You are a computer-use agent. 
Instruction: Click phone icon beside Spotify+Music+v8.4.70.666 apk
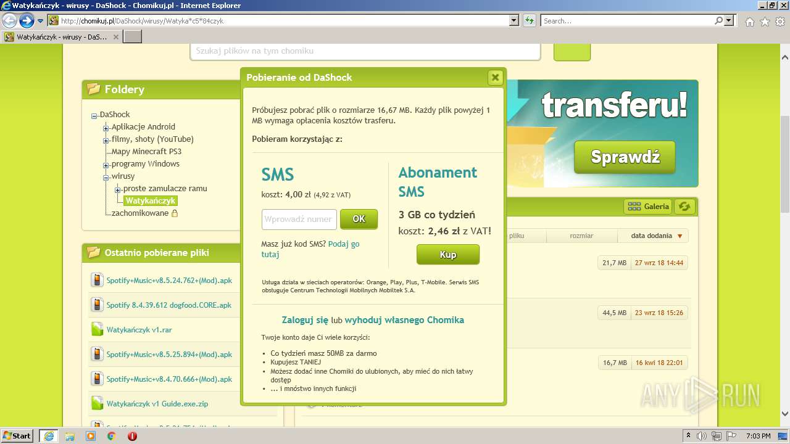point(97,379)
